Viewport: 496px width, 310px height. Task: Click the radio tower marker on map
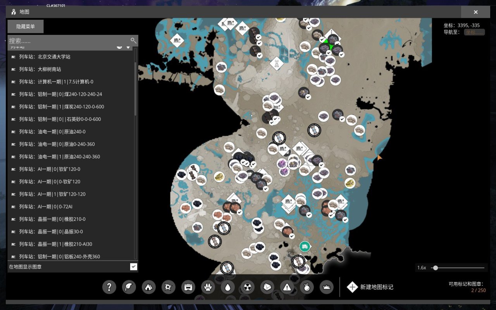point(277,64)
